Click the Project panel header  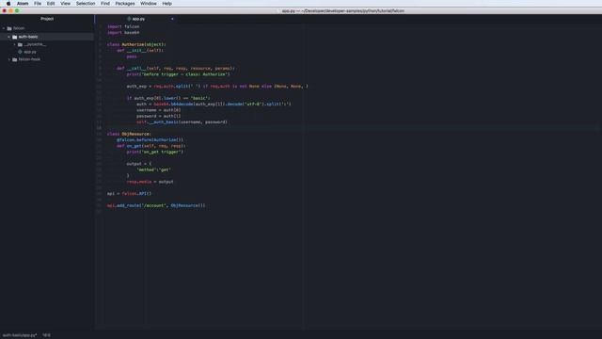coord(47,19)
